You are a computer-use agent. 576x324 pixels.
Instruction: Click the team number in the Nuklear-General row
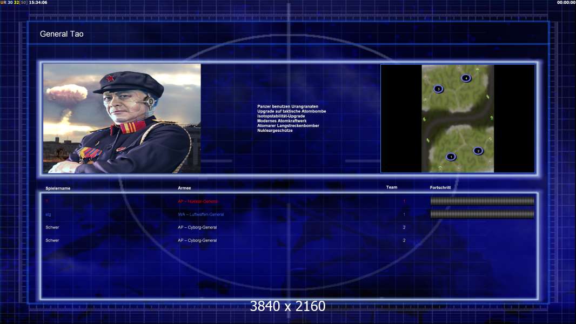click(404, 201)
